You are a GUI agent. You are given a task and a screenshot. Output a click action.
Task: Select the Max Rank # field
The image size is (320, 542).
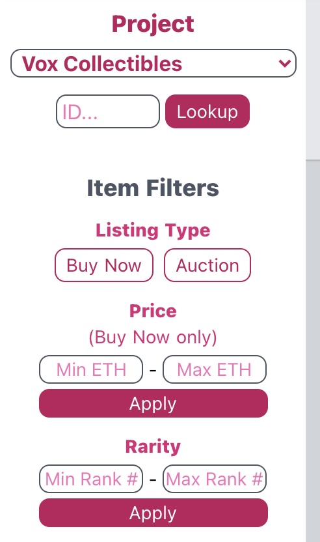215,479
